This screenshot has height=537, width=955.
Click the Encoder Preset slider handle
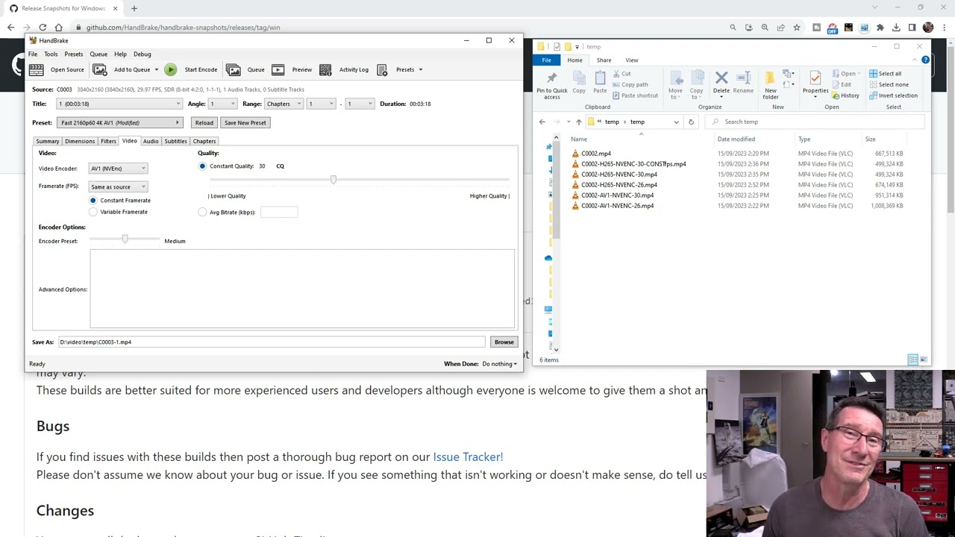point(125,239)
